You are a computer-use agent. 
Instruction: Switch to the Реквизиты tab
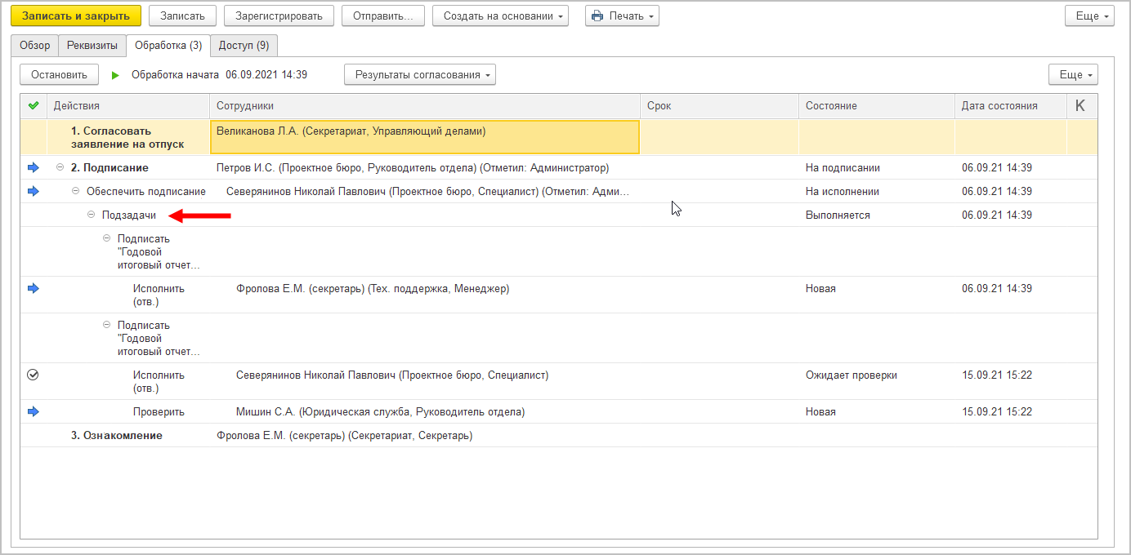[x=92, y=45]
